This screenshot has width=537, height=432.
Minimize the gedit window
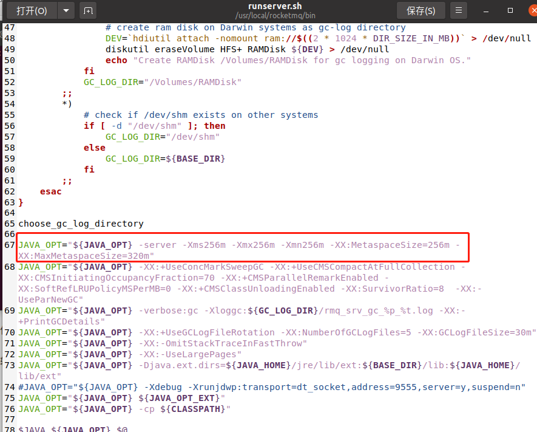[x=485, y=10]
